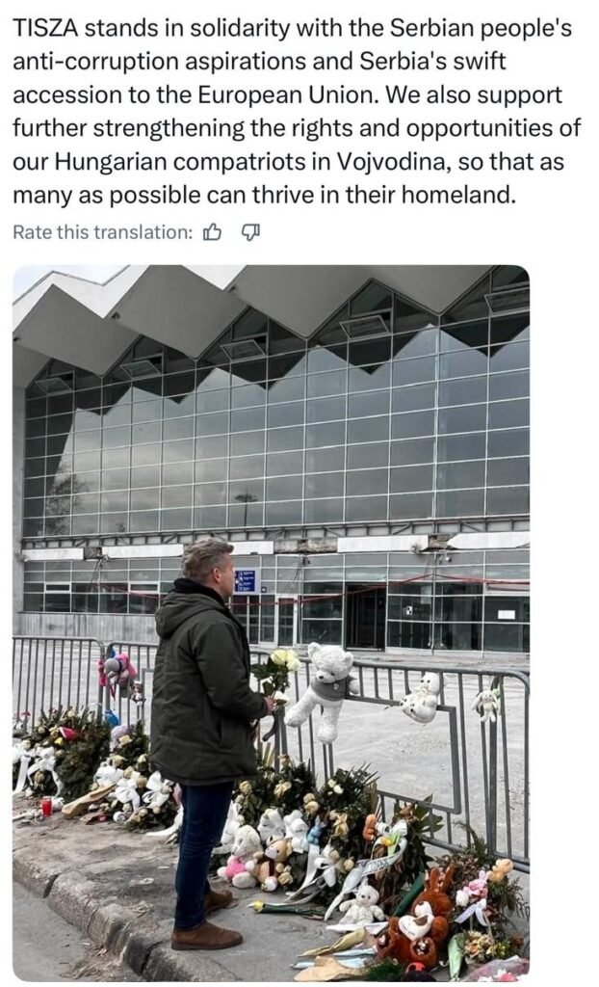599x987 pixels.
Task: Click the "Rate this translation:" label
Action: coord(103,232)
